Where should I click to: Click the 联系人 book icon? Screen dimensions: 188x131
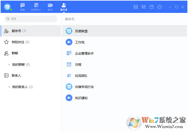coord(6,75)
